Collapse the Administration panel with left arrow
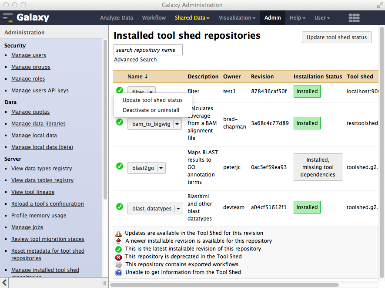Image resolution: width=385 pixels, height=288 pixels. pyautogui.click(x=4, y=283)
